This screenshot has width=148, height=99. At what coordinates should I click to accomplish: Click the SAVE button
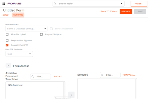pyautogui.click(x=140, y=12)
